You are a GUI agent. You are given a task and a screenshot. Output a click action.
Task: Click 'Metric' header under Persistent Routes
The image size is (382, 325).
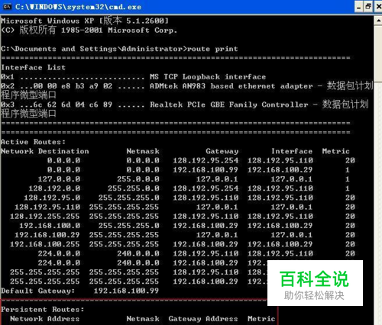coord(261,319)
